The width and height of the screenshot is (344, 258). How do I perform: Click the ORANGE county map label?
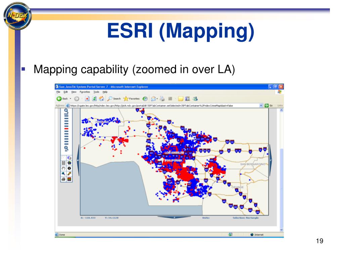tap(238, 187)
